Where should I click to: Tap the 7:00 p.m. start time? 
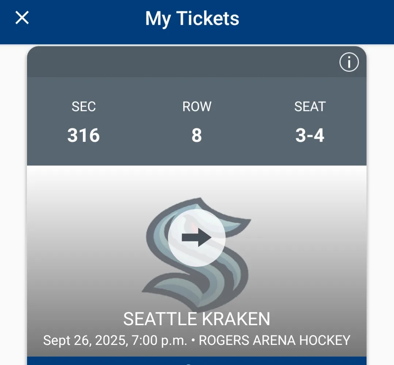[160, 341]
